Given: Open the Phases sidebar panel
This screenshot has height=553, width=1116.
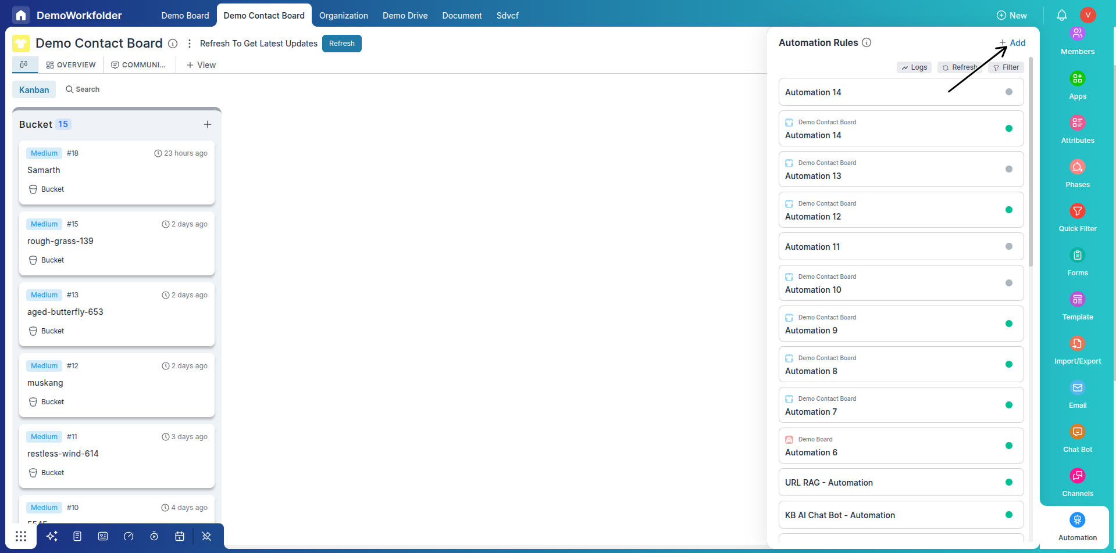Looking at the screenshot, I should point(1078,173).
